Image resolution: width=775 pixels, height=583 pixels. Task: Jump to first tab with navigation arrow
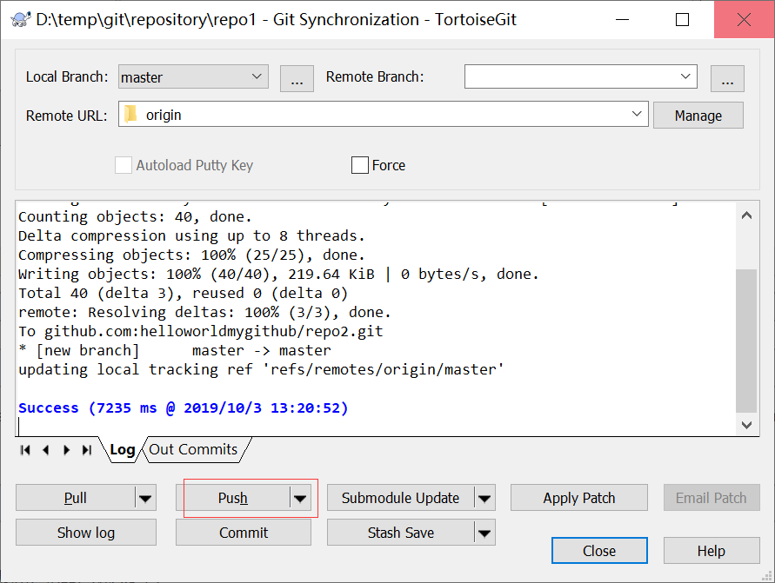[x=25, y=450]
